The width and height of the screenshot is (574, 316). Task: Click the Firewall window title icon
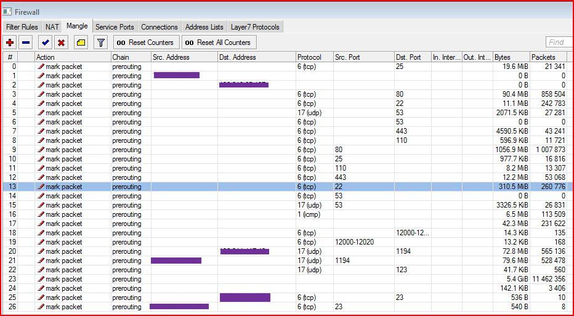click(x=7, y=12)
